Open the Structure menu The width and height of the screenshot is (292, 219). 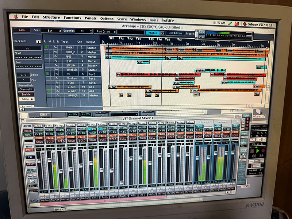[x=51, y=17]
